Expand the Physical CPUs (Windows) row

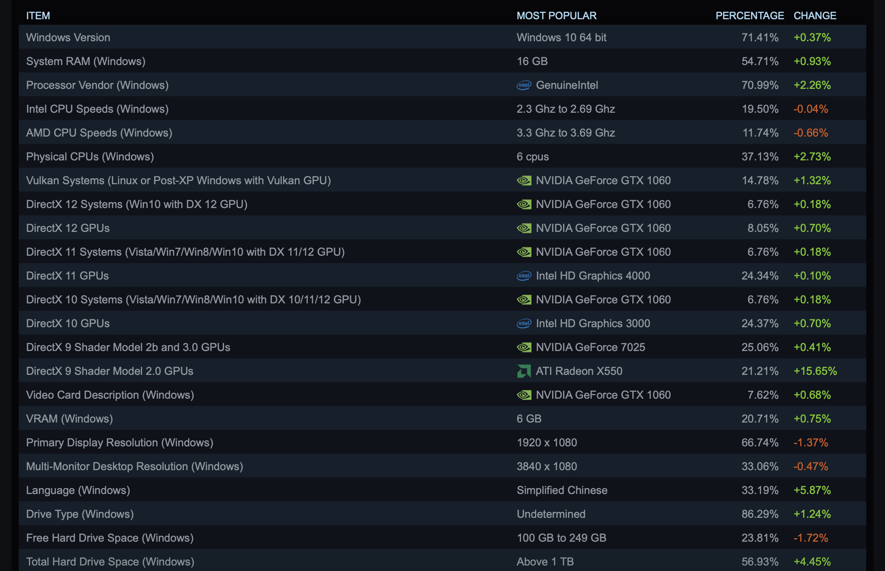coord(90,157)
